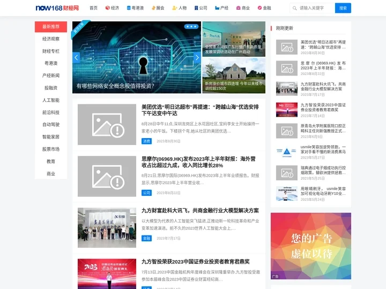Select 商业 in the left sidebar

(51, 174)
